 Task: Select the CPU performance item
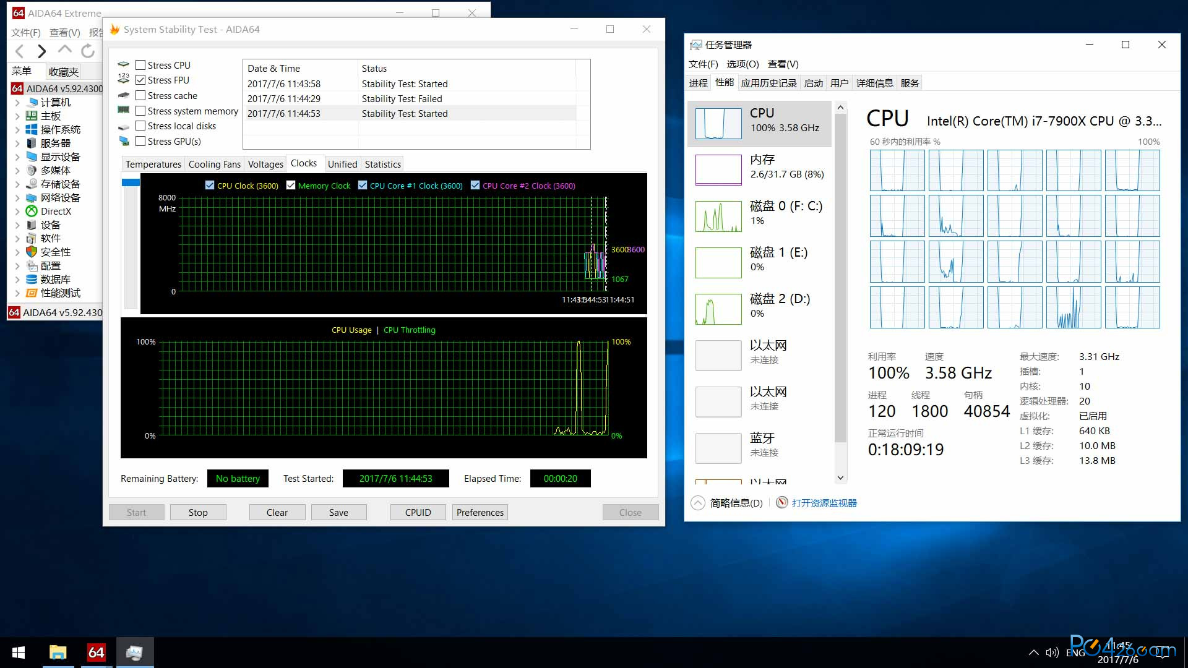coord(760,123)
